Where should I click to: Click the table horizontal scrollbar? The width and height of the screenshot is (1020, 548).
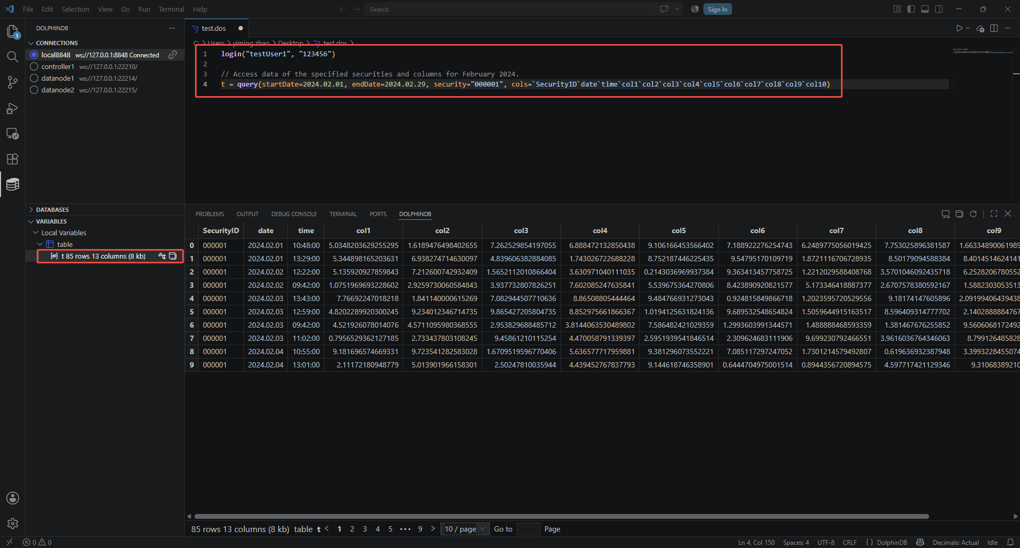(562, 516)
